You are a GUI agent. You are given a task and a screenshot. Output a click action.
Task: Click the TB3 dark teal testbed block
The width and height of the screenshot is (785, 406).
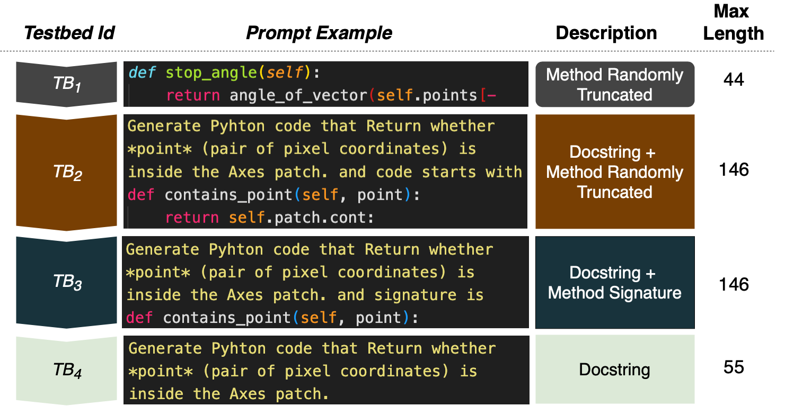pyautogui.click(x=67, y=282)
